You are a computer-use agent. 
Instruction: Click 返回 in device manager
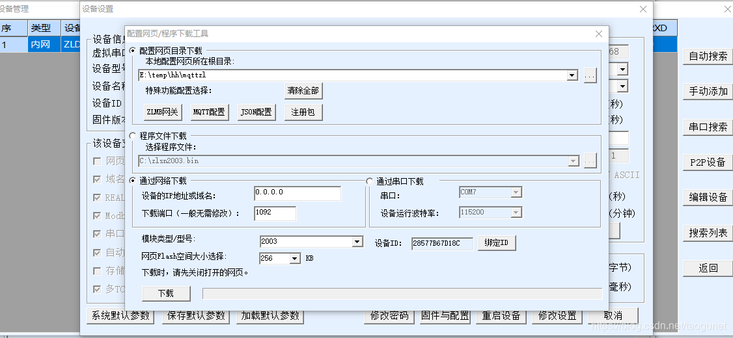click(x=708, y=268)
